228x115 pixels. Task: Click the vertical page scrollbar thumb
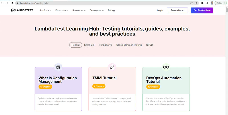coord(227,10)
